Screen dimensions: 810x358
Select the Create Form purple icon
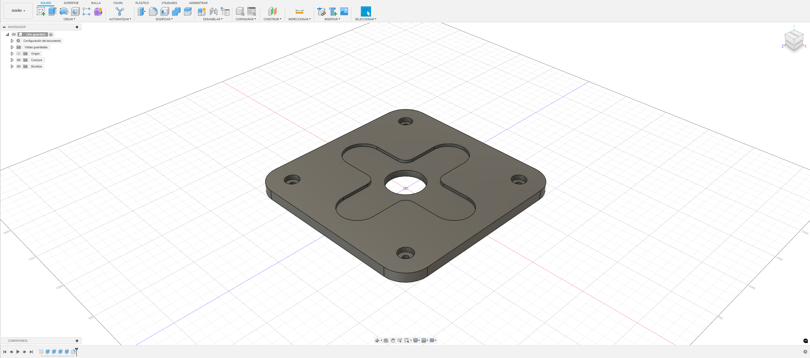tap(98, 12)
